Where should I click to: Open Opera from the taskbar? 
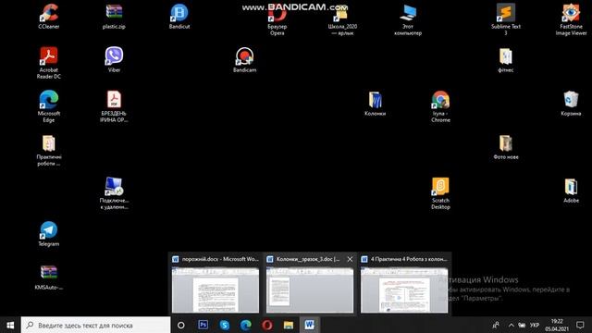[267, 325]
